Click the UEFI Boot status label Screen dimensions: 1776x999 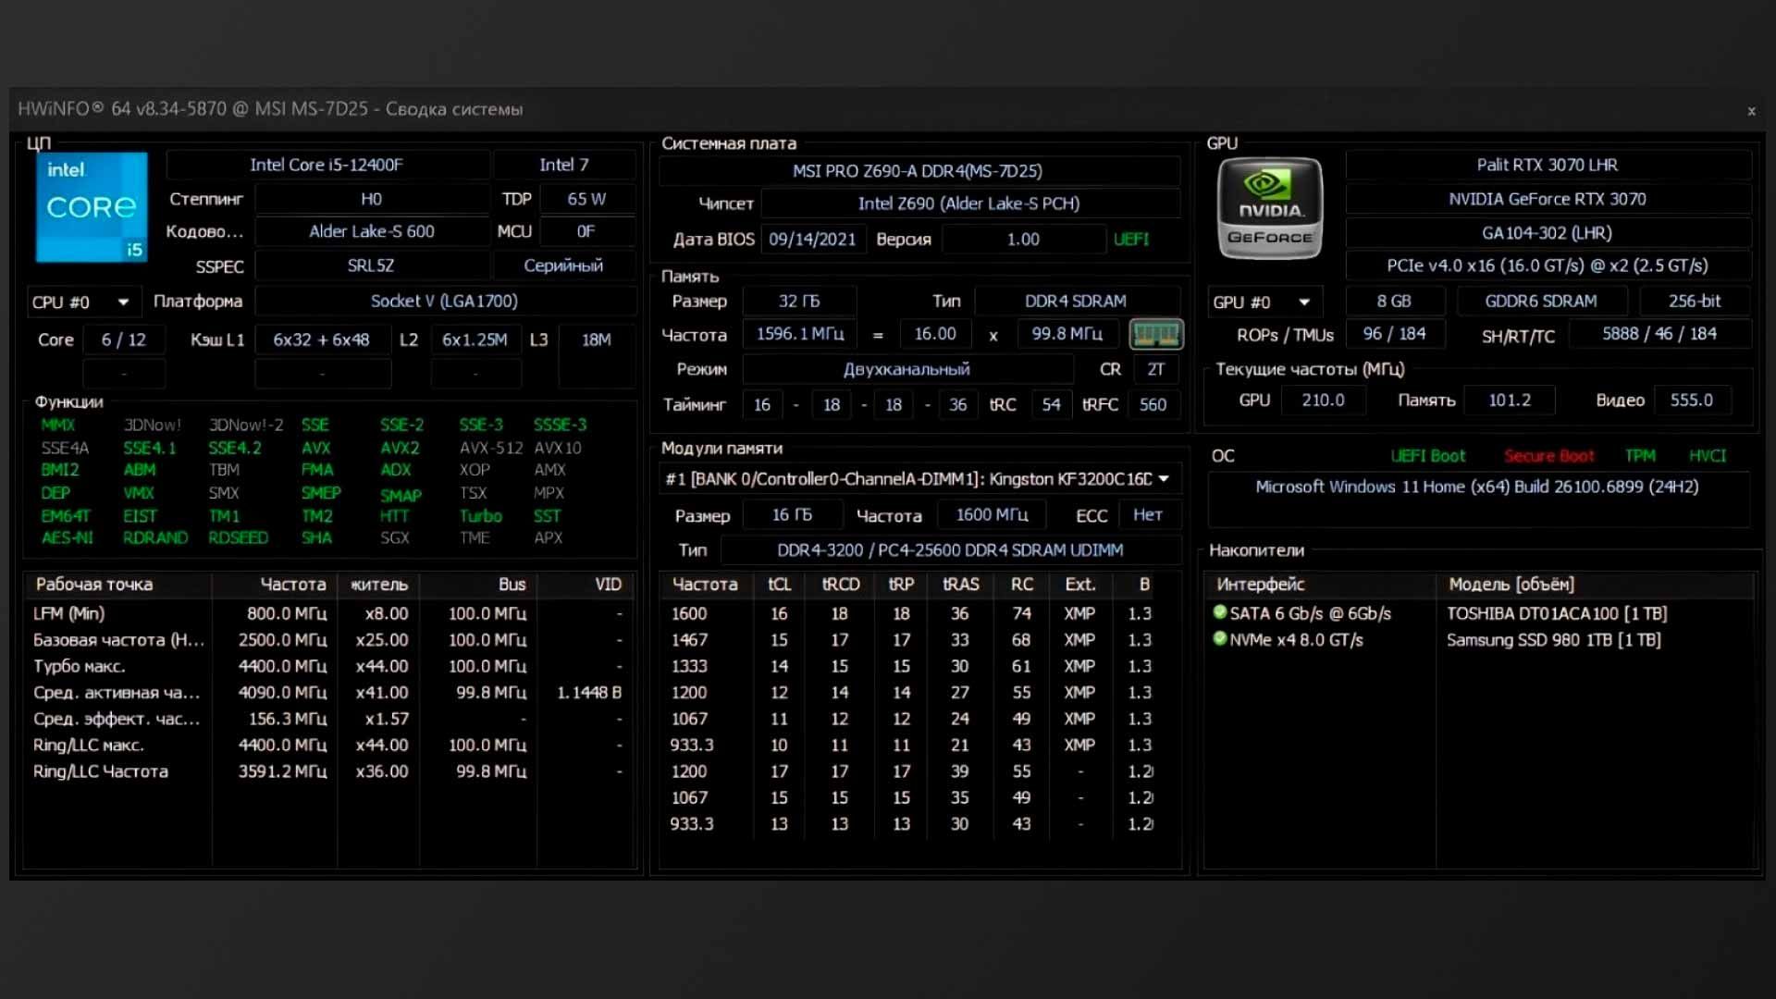pos(1427,456)
